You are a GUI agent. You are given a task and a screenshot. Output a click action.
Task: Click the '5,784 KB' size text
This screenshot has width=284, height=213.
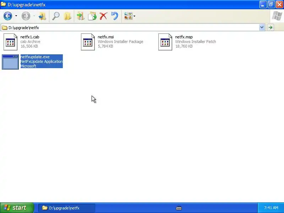[x=105, y=46]
